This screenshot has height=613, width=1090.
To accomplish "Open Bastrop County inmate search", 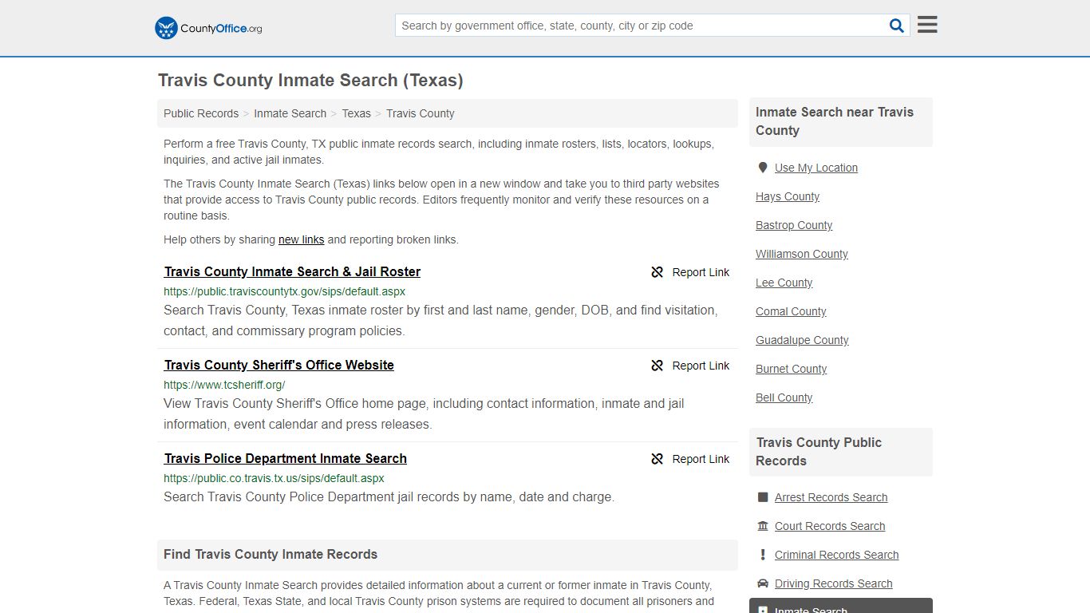I will (794, 225).
